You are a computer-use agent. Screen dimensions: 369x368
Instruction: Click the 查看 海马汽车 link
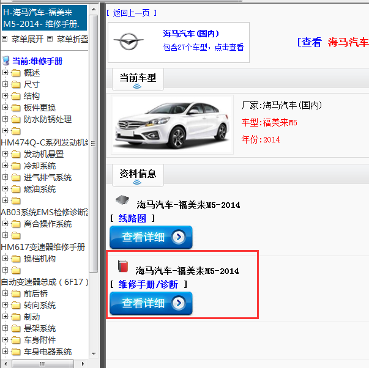click(x=333, y=42)
